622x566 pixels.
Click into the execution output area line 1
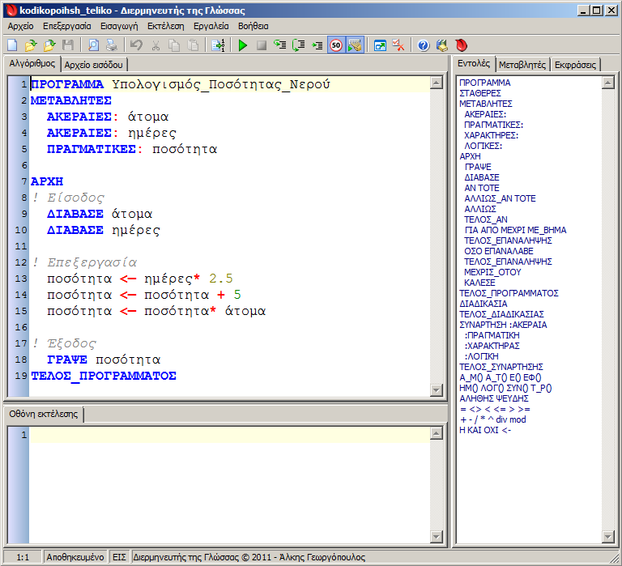pos(230,435)
